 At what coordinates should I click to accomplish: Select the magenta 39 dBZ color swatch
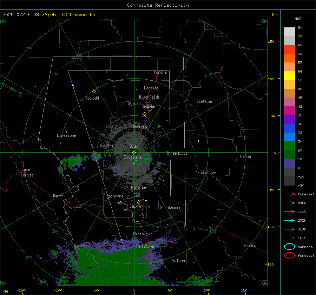click(289, 111)
